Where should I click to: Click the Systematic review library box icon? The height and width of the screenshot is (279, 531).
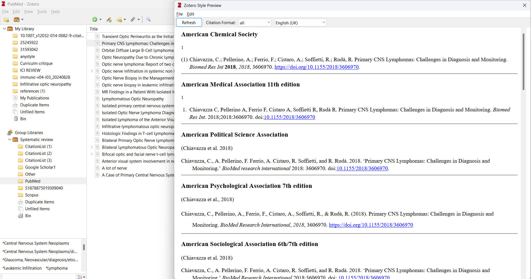click(16, 139)
